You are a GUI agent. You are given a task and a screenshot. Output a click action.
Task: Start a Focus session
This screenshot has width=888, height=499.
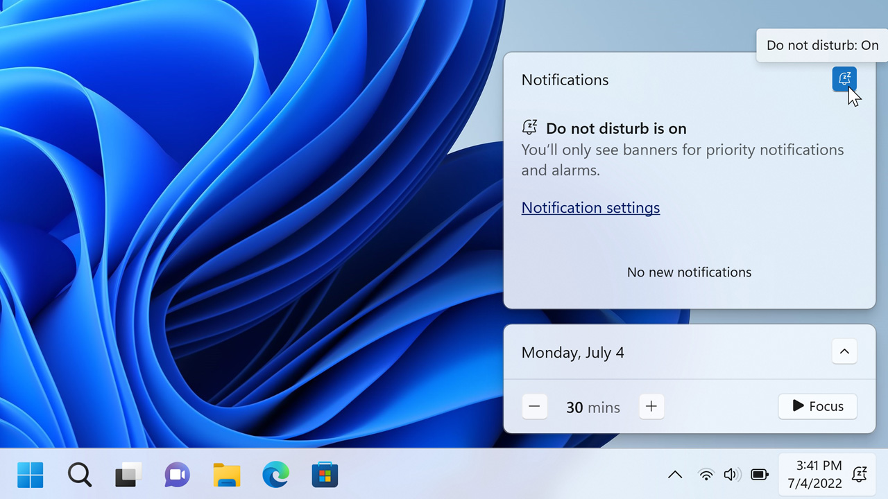[x=817, y=407]
